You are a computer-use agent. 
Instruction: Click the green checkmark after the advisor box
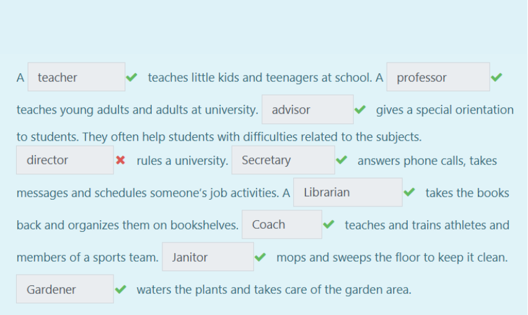click(x=359, y=110)
